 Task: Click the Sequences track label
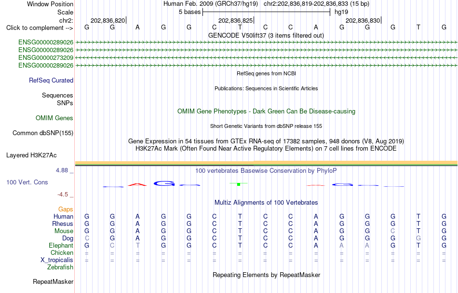[x=57, y=95]
